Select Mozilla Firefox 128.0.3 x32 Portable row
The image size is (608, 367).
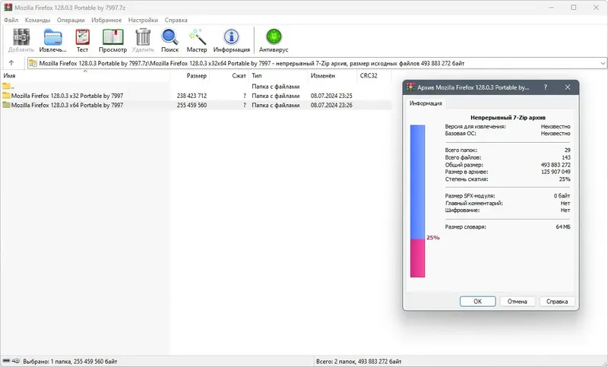point(196,96)
